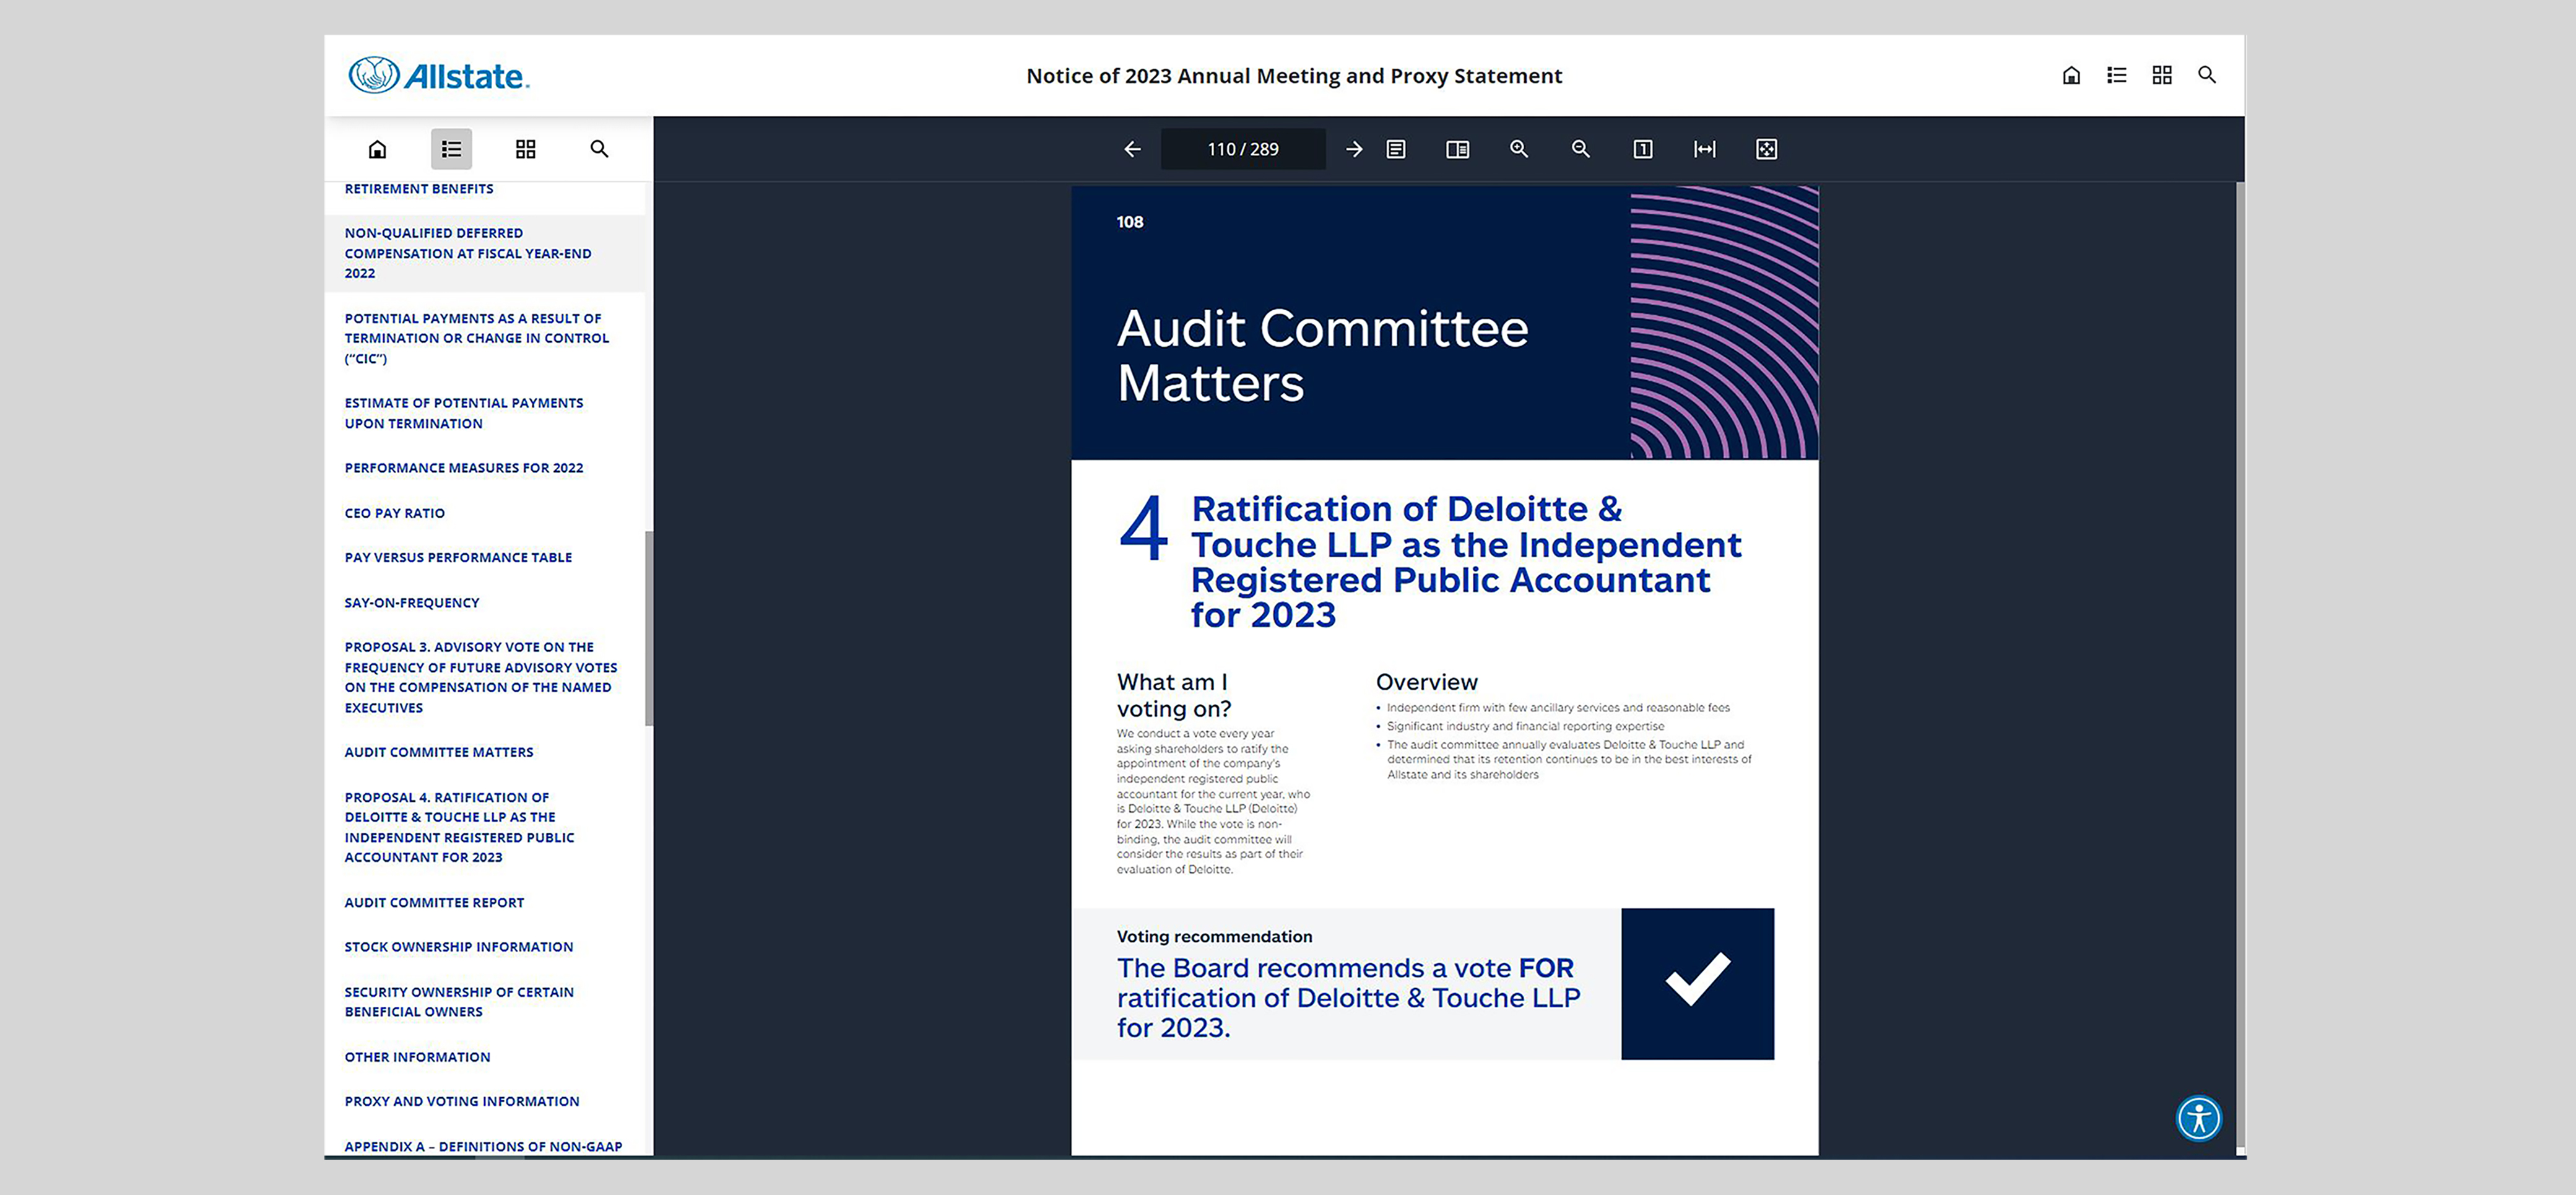The width and height of the screenshot is (2576, 1195).
Task: Toggle contents list icon in sidebar toolbar
Action: [x=451, y=149]
